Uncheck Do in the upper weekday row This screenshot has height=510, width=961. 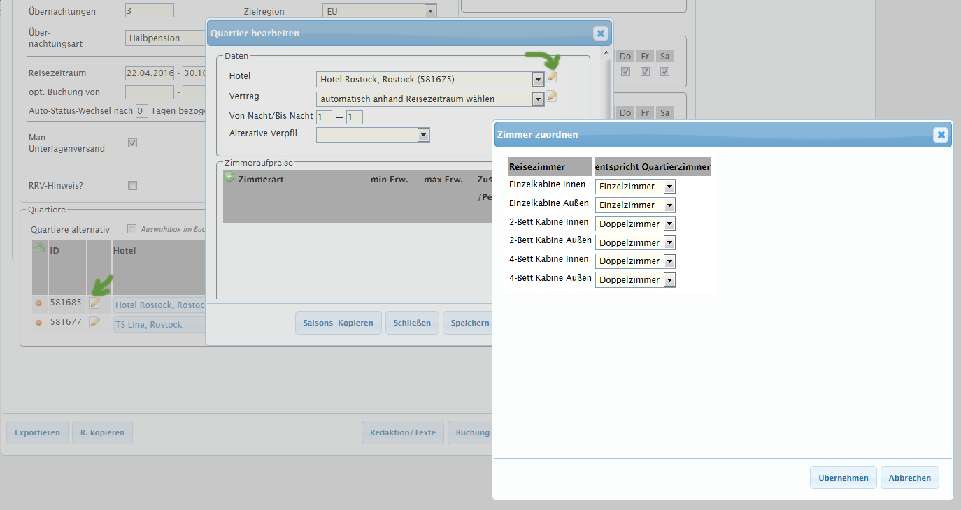click(x=625, y=71)
